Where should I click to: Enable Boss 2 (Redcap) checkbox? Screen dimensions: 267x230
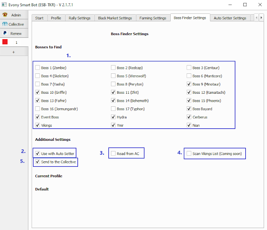click(x=113, y=67)
